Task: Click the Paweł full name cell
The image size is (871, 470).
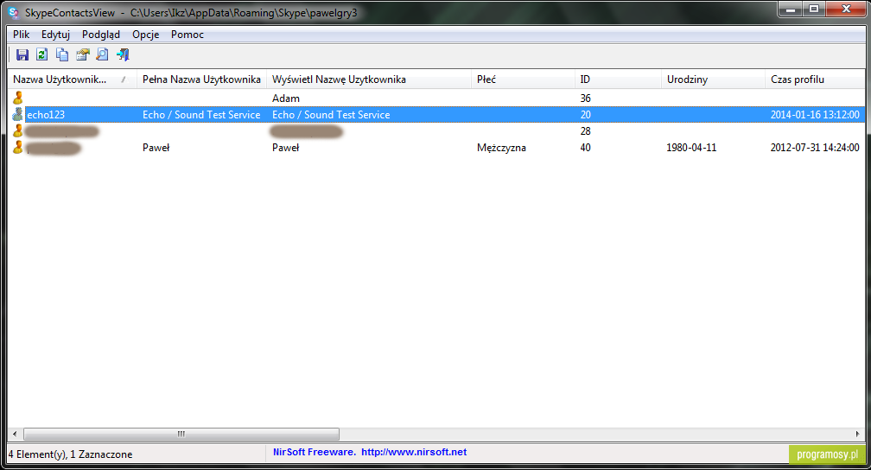Action: pos(156,148)
